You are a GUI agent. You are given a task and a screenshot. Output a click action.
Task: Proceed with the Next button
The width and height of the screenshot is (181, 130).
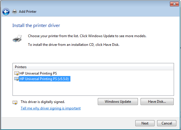[x=145, y=123]
